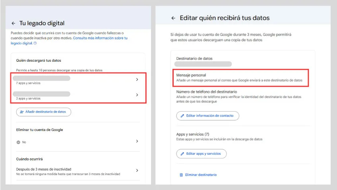Click Eliminar tu cuenta de Google heading
Image resolution: width=337 pixels, height=190 pixels.
[40, 130]
